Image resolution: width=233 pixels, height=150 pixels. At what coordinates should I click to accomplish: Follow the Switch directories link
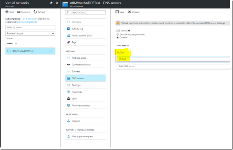[28, 22]
